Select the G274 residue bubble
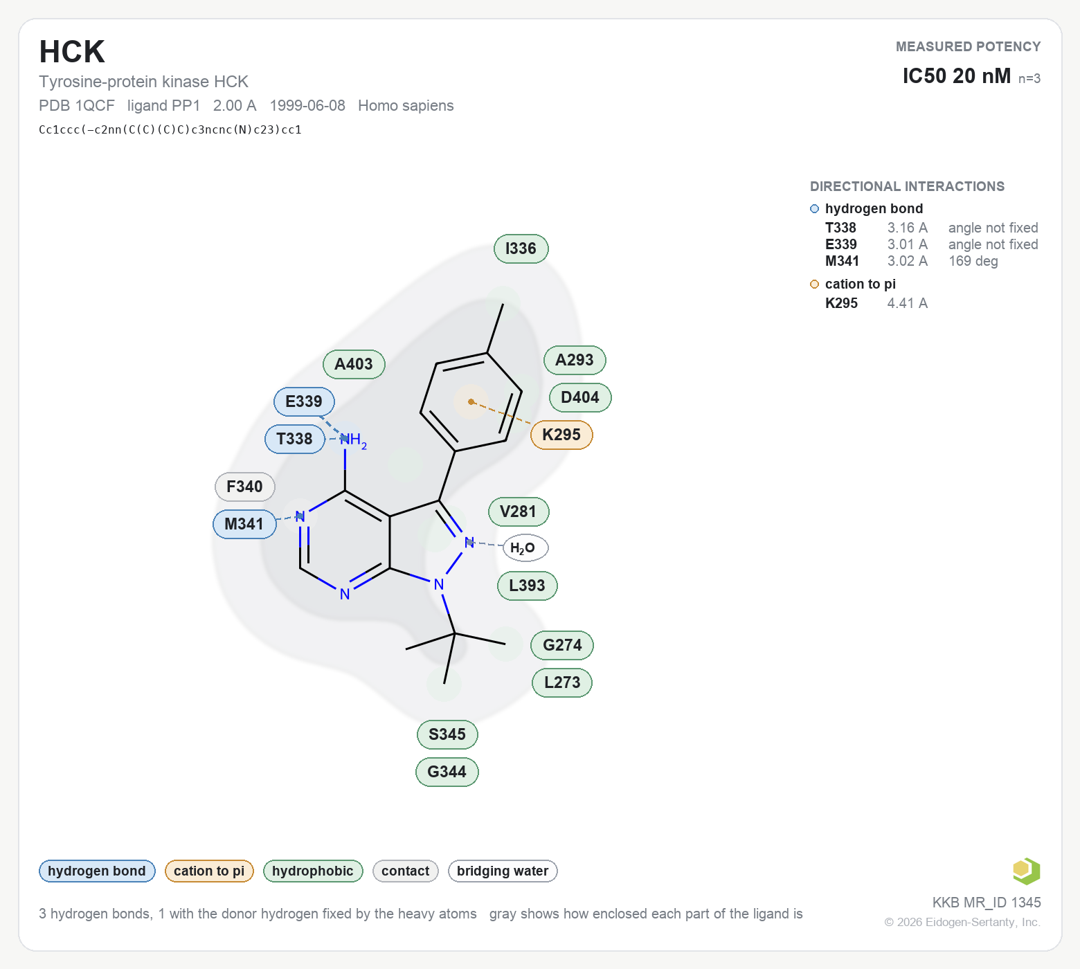 pyautogui.click(x=562, y=645)
